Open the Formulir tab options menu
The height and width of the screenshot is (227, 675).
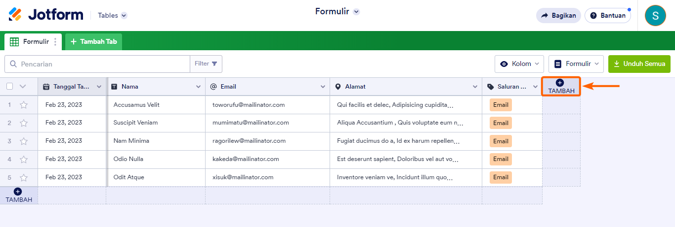[x=55, y=42]
